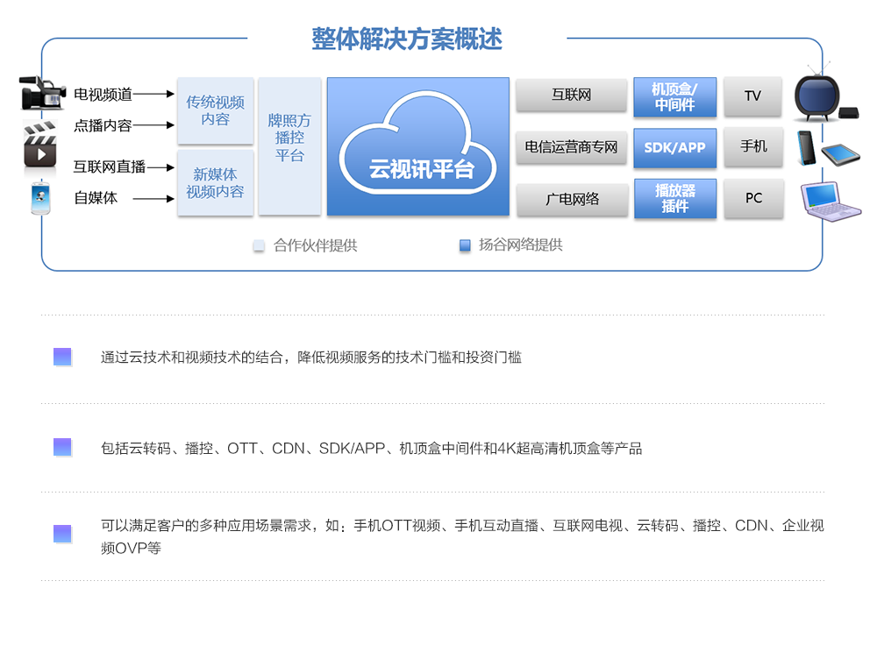
Task: Click the 机顶盒/中间件 blue box
Action: coord(674,96)
